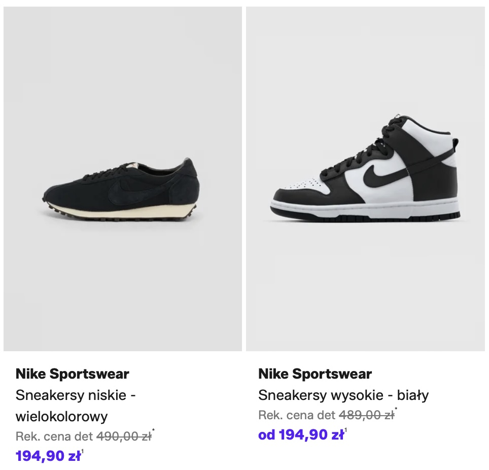
Task: Click the asterisk after the 490,00 zł price
Action: (x=153, y=431)
